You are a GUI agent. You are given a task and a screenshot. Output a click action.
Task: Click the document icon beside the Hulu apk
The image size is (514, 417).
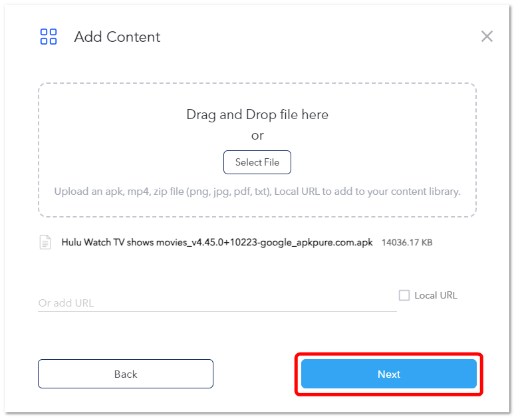tap(45, 242)
